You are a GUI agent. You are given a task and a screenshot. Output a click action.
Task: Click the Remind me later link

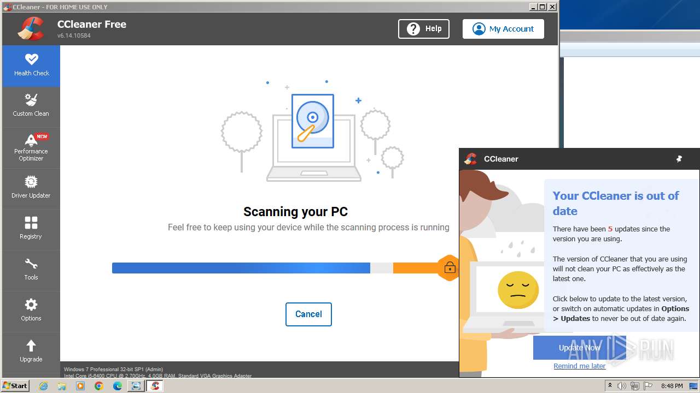coord(580,366)
